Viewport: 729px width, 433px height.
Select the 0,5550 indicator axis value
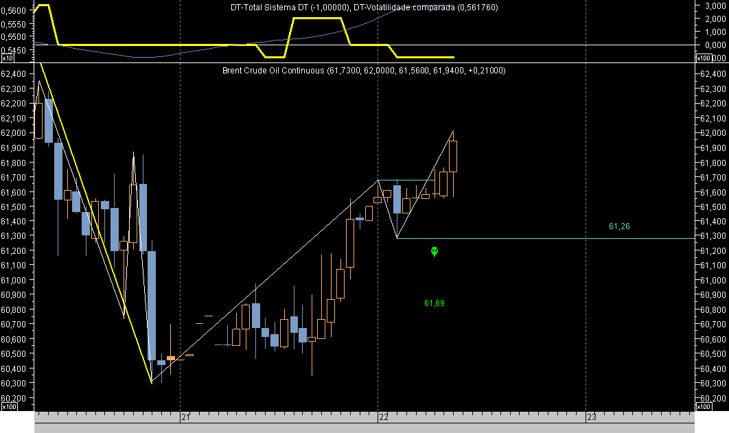(14, 24)
